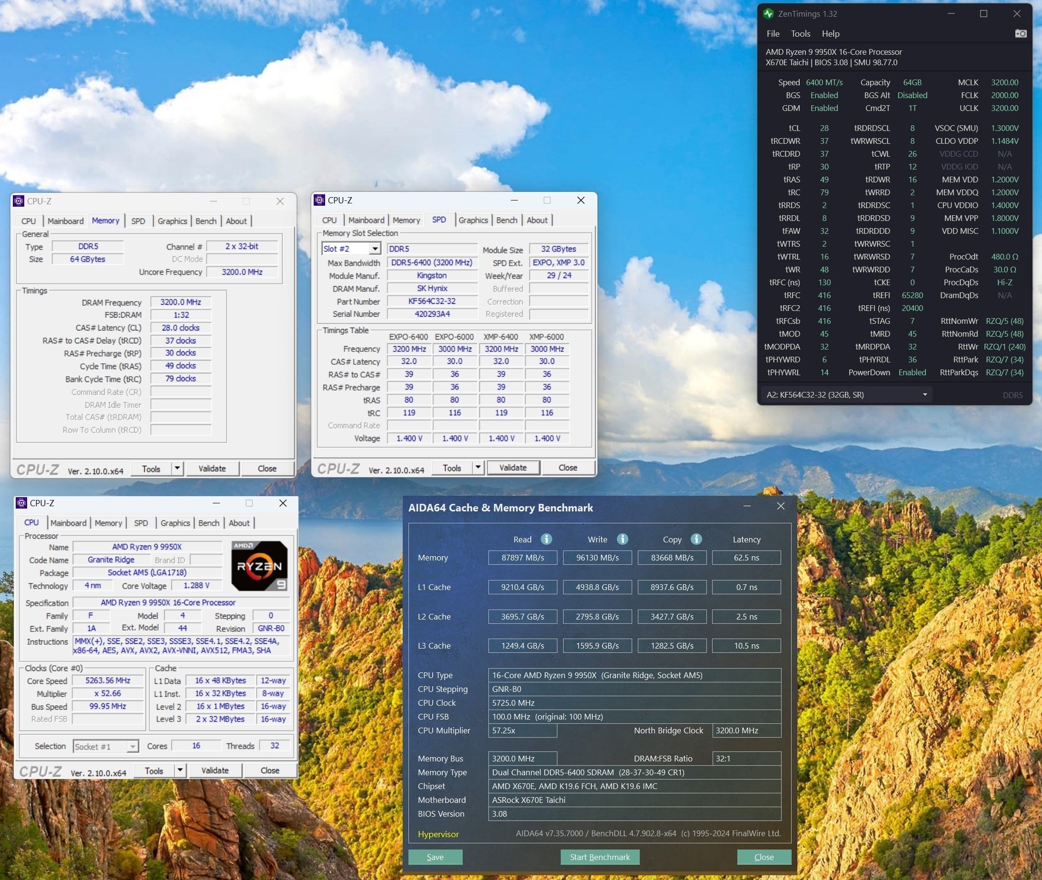Click the bottom Close button in CPU-Z SPD window
The image size is (1042, 880).
tap(568, 468)
